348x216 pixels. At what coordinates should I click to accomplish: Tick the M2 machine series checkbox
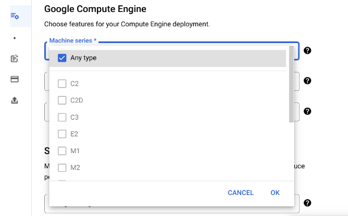pos(62,168)
